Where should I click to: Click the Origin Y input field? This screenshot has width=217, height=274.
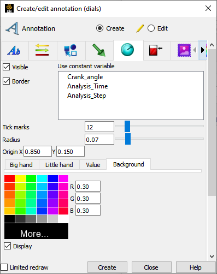point(71,151)
